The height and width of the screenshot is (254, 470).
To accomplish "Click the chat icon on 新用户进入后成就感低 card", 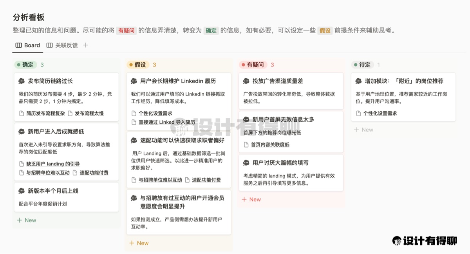I will 22,132.
